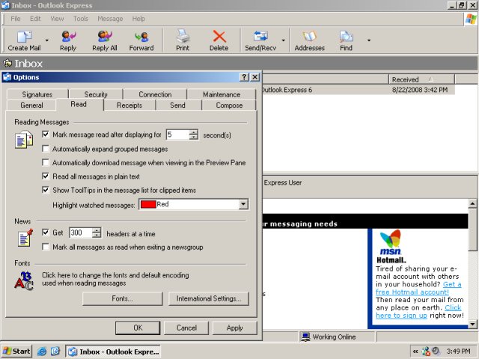Image resolution: width=479 pixels, height=359 pixels.
Task: Click the News section note icon
Action: pos(25,238)
